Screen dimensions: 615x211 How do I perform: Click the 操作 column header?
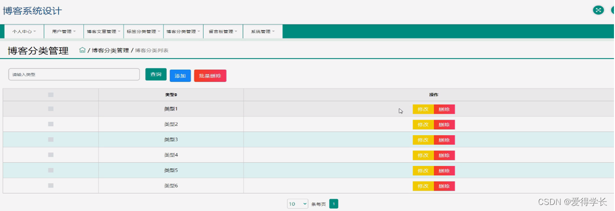[x=434, y=95]
